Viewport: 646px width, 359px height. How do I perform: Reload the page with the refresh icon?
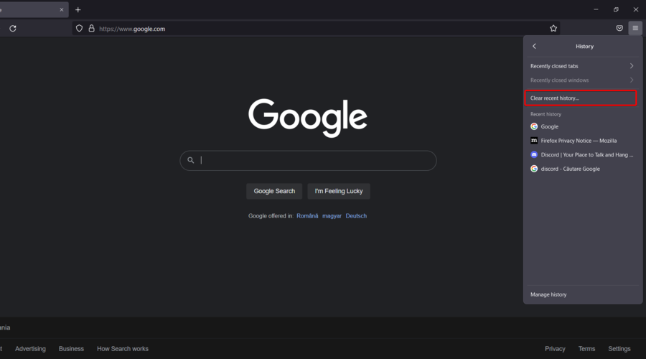(13, 29)
